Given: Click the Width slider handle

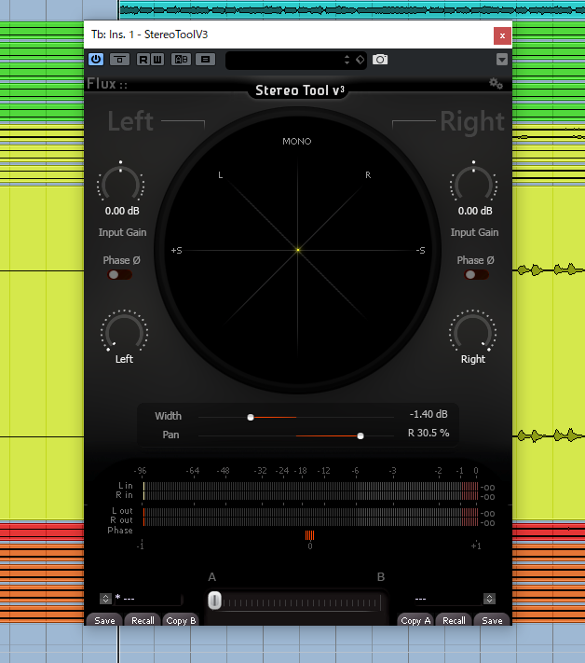Looking at the screenshot, I should [251, 417].
